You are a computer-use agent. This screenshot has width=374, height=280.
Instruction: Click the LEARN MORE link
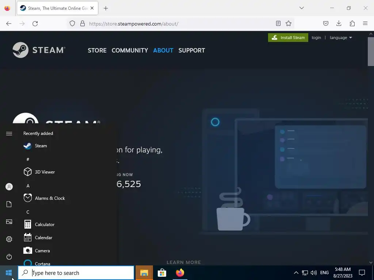(x=184, y=262)
